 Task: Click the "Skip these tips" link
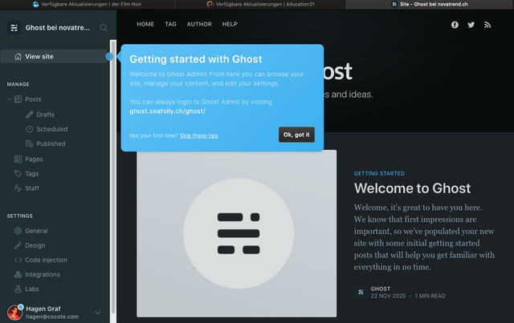(x=198, y=135)
